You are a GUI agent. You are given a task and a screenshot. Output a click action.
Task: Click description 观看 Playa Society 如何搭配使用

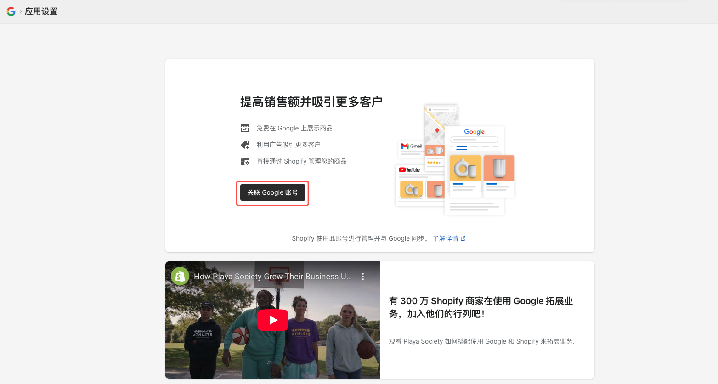pyautogui.click(x=483, y=341)
